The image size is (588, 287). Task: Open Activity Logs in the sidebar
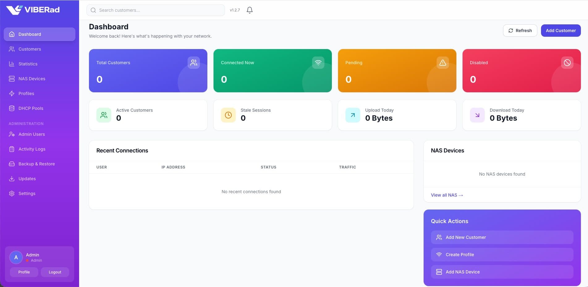tap(32, 149)
